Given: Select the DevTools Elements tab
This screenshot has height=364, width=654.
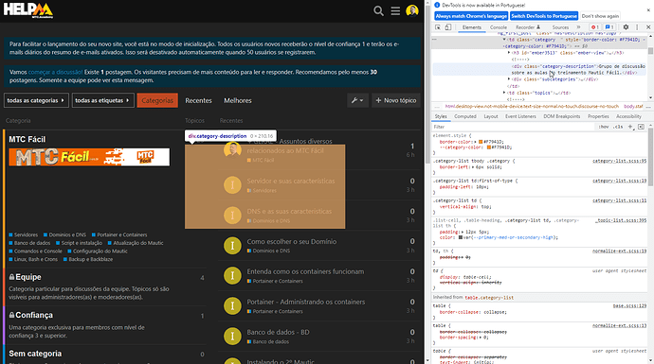Looking at the screenshot, I should coord(471,27).
